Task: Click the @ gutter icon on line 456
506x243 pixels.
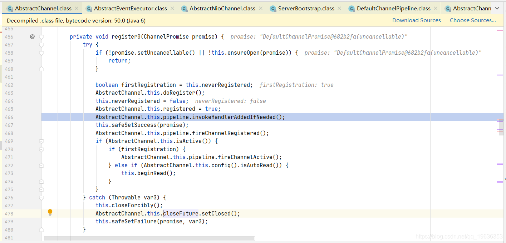Action: tap(32, 36)
